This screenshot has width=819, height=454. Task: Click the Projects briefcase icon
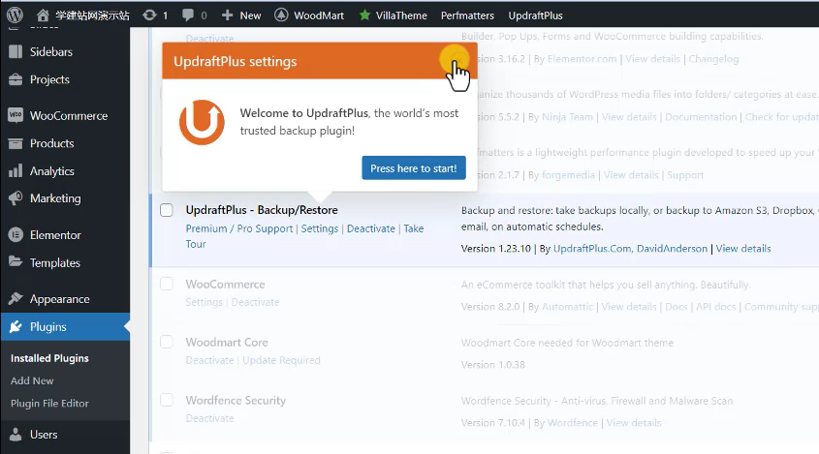[x=16, y=79]
